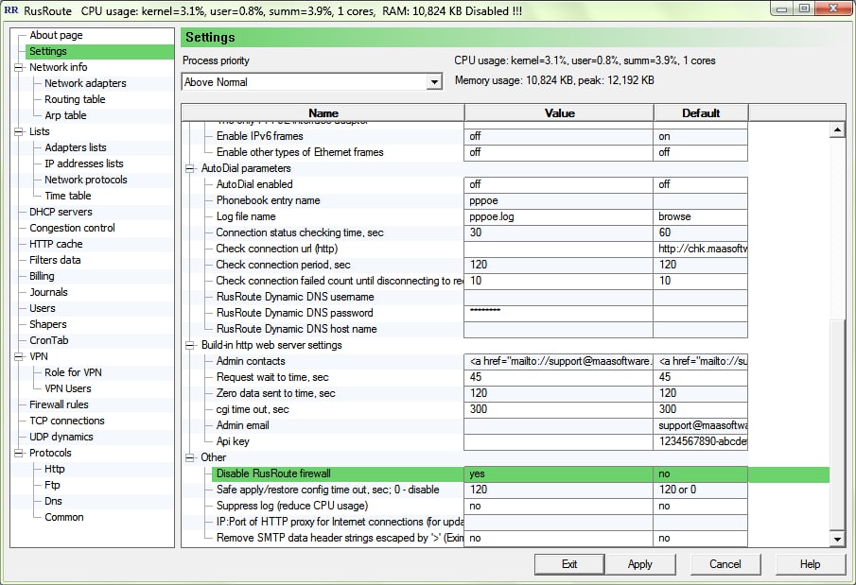Viewport: 856px width, 585px height.
Task: Edit Connection status checking time value 30
Action: point(558,232)
